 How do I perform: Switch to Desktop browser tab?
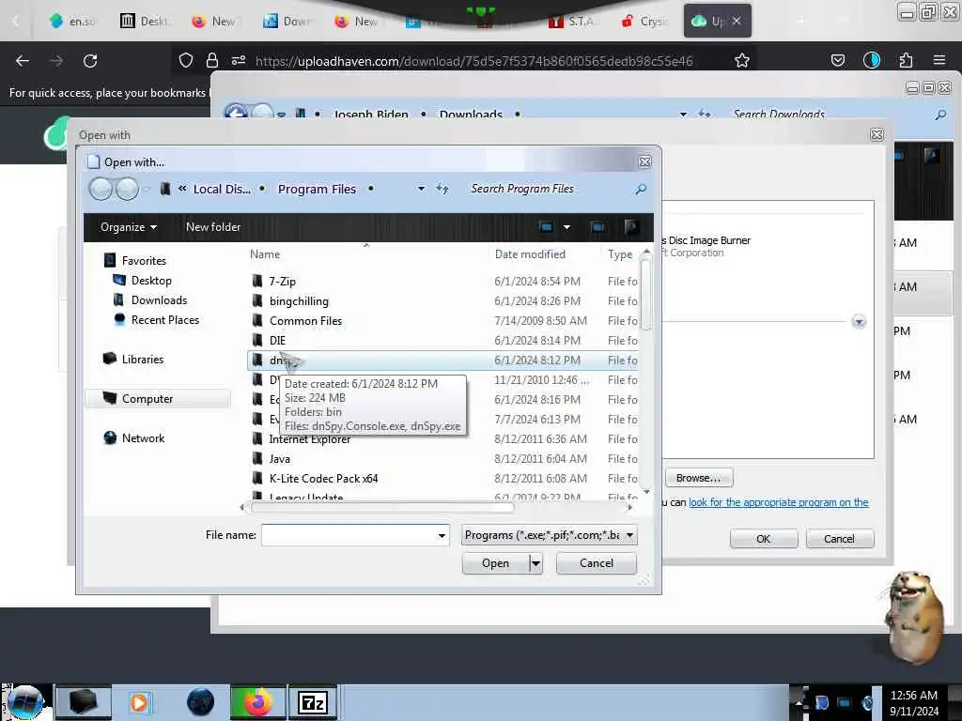(x=146, y=21)
